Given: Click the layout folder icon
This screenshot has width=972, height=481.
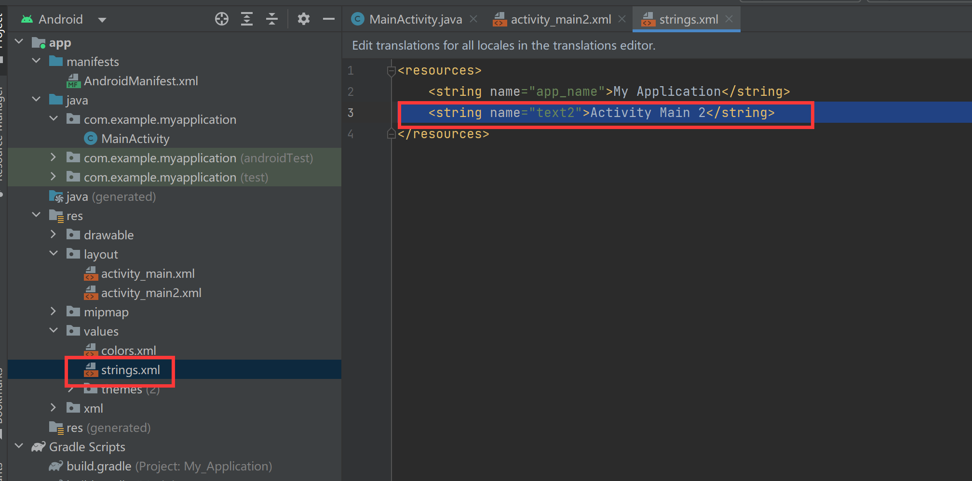Looking at the screenshot, I should [73, 254].
